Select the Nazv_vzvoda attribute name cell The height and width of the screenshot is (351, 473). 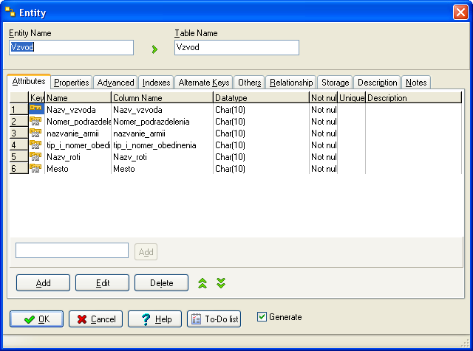pyautogui.click(x=78, y=110)
